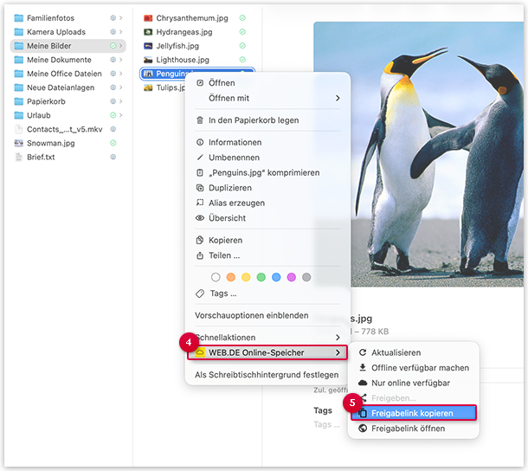The height and width of the screenshot is (471, 528).
Task: Expand the Öffnen mit submenu
Action: [338, 99]
